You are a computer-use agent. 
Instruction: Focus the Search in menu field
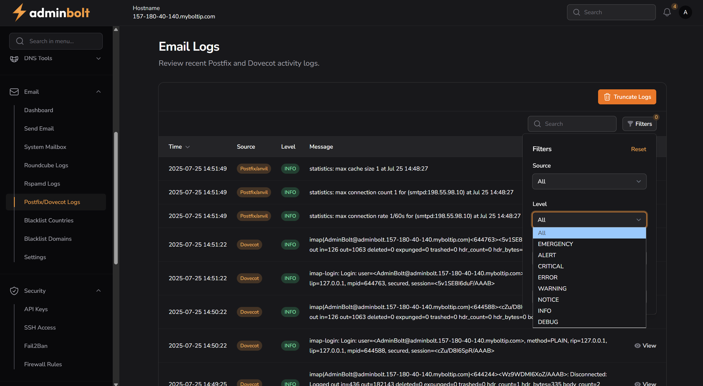(x=56, y=41)
